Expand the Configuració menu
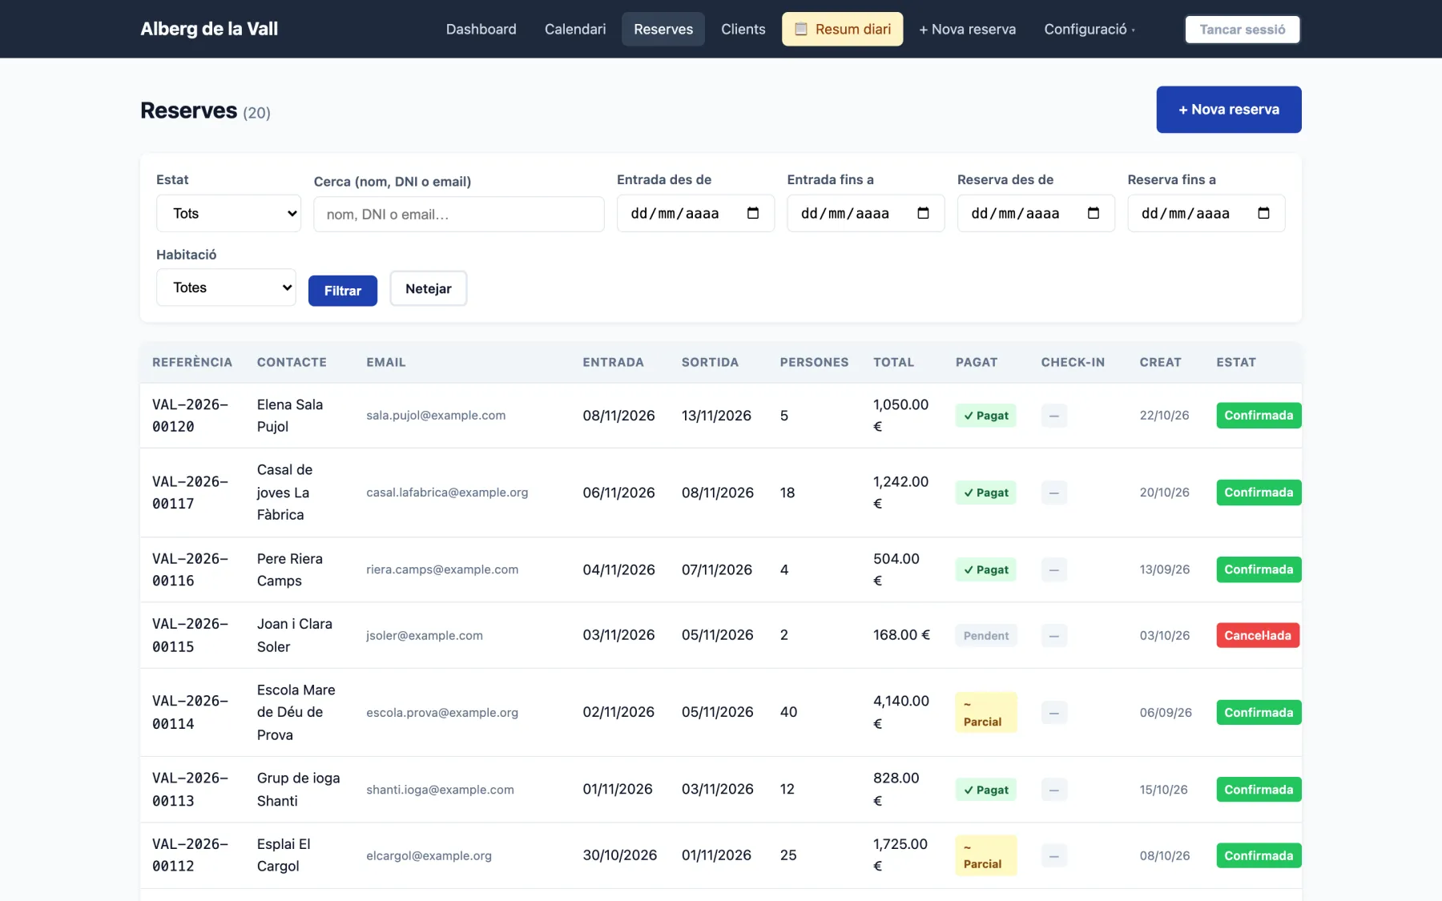 point(1090,29)
